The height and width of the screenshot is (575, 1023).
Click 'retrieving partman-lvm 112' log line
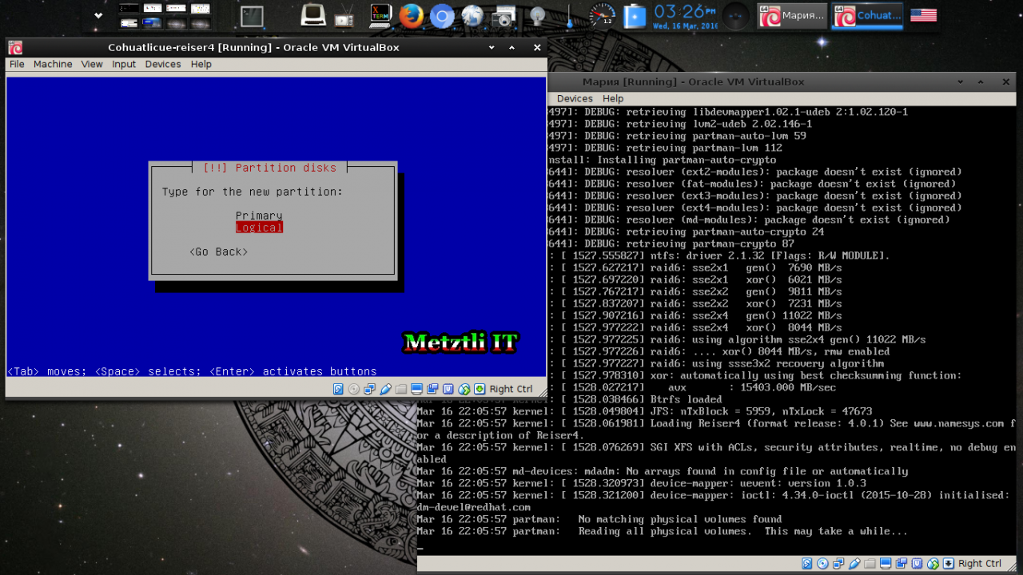[x=704, y=148]
